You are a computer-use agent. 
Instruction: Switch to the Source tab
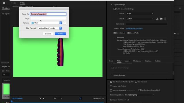(x=14, y=3)
